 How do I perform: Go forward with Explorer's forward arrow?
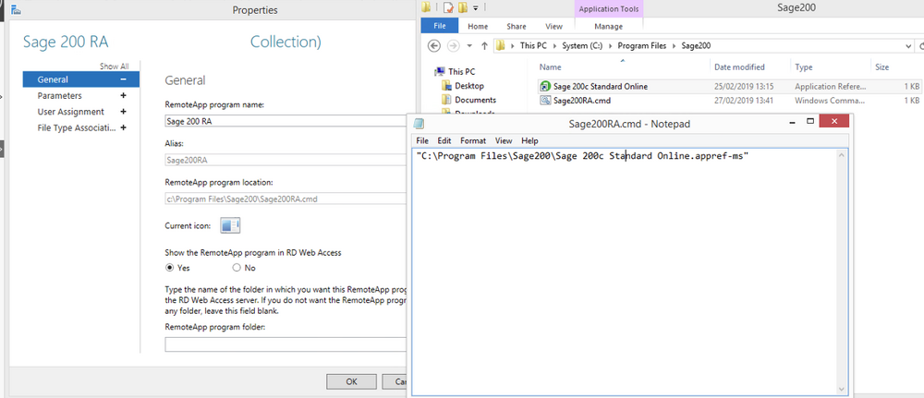click(x=453, y=45)
